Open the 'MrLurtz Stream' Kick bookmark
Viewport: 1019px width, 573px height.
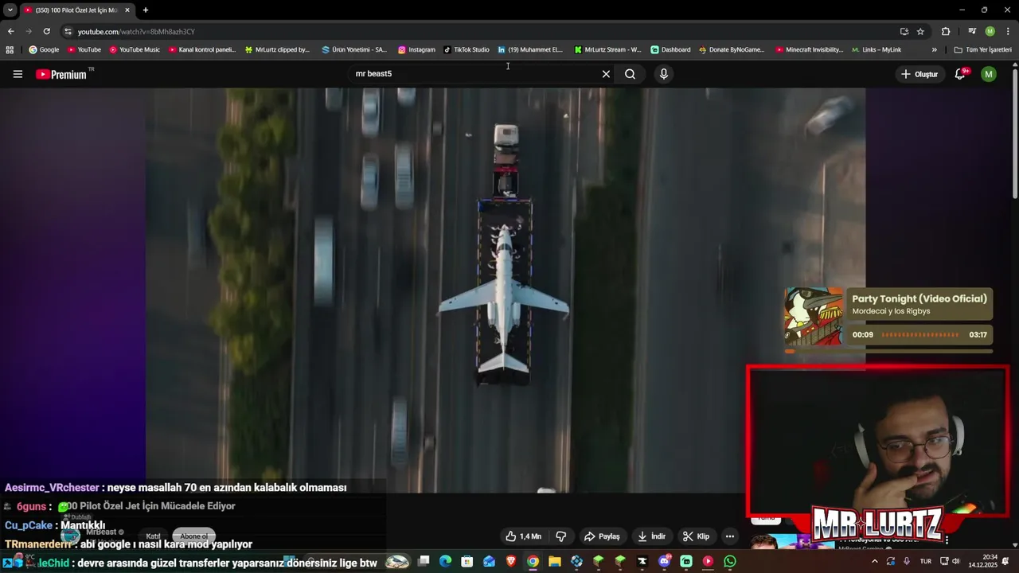607,49
